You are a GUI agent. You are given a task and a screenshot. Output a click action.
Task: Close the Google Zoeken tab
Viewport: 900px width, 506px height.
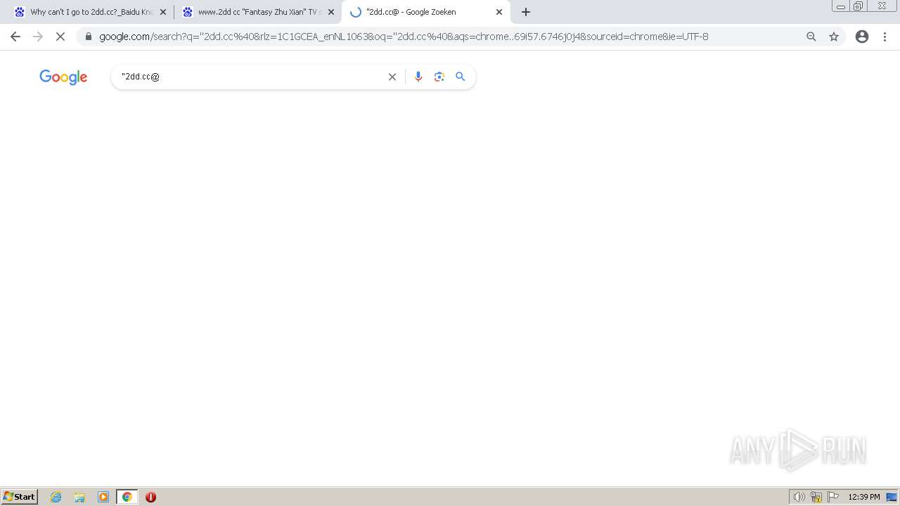499,12
